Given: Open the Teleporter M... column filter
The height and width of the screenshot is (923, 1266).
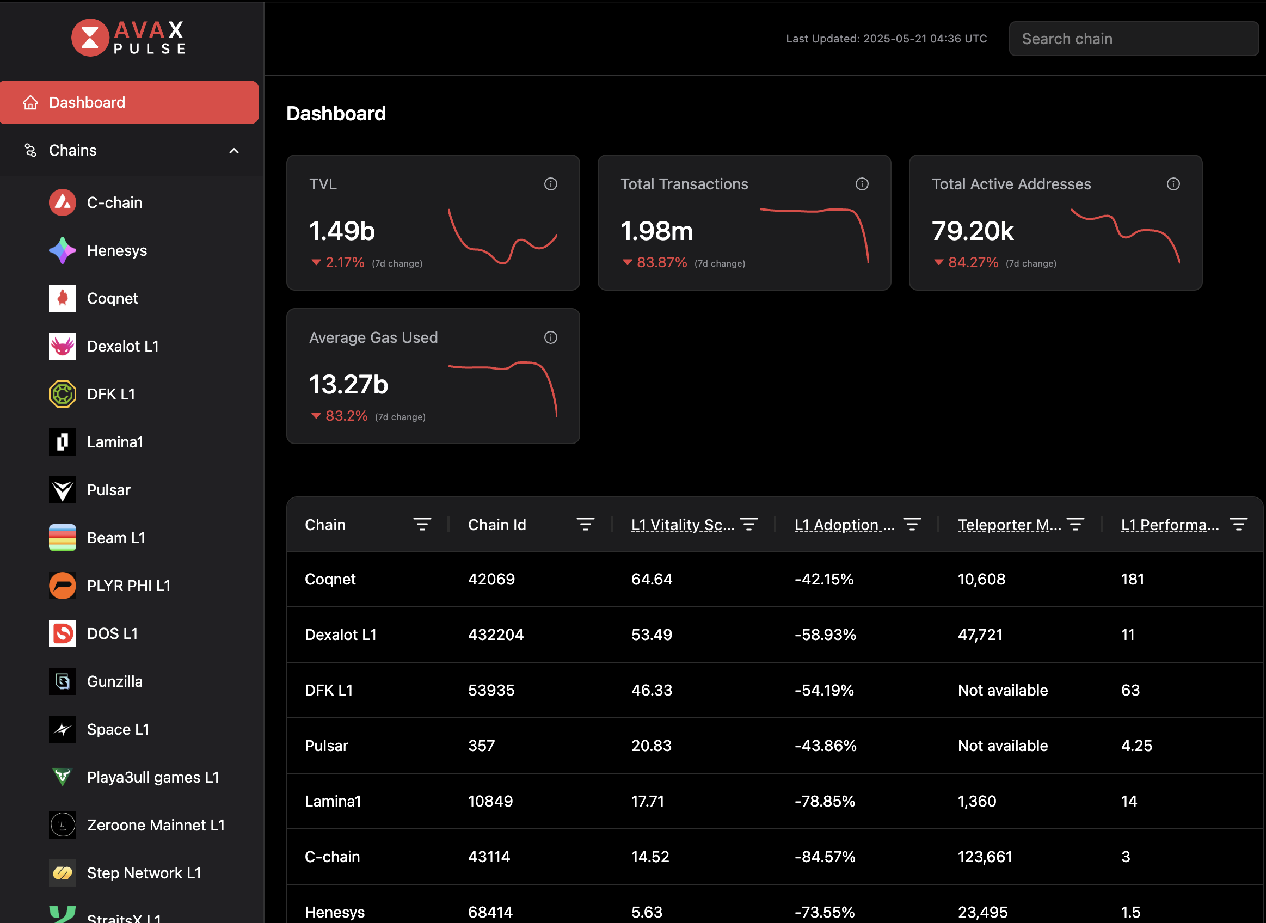Looking at the screenshot, I should point(1076,524).
